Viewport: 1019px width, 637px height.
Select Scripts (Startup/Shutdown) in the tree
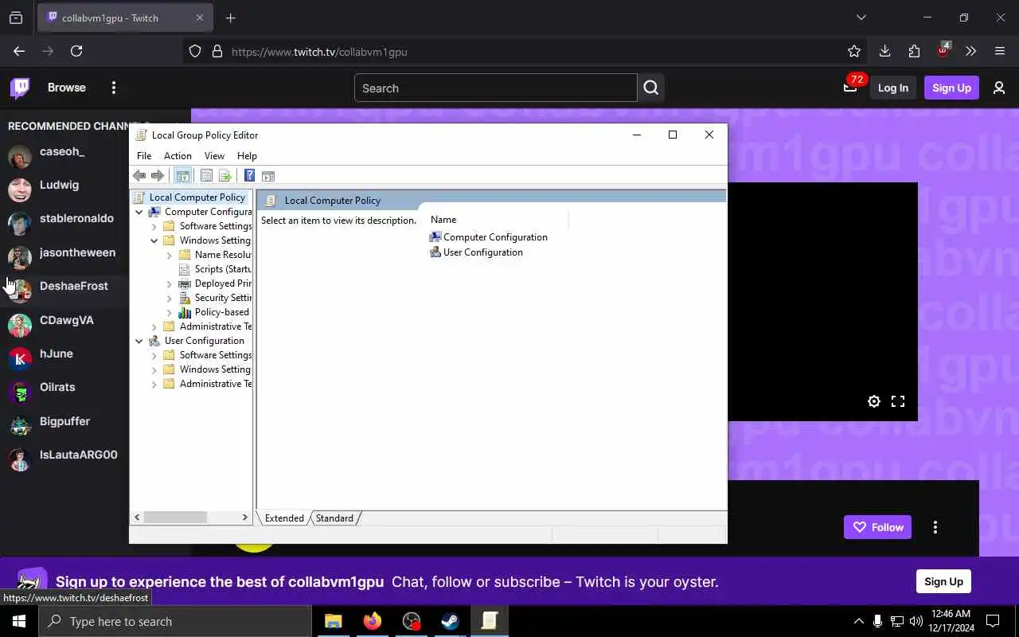pos(216,269)
